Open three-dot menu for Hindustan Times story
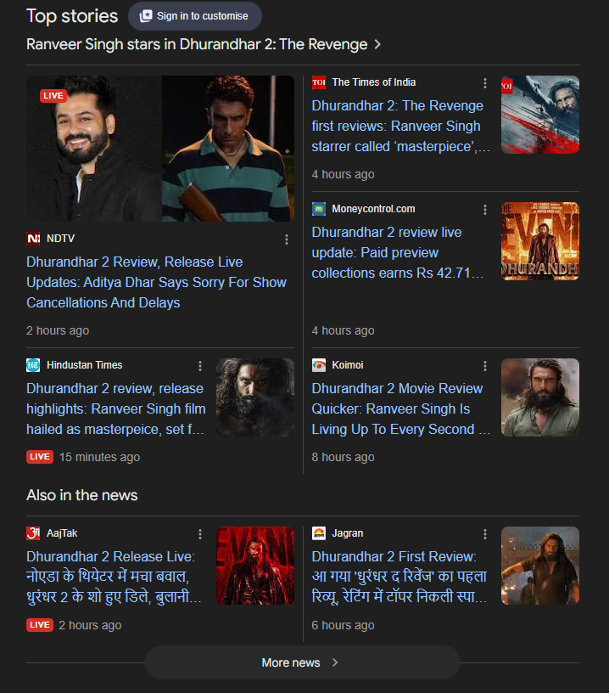The image size is (609, 693). tap(200, 366)
